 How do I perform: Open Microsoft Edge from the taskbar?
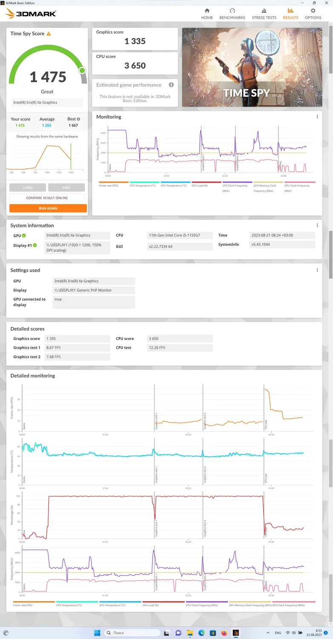click(201, 633)
